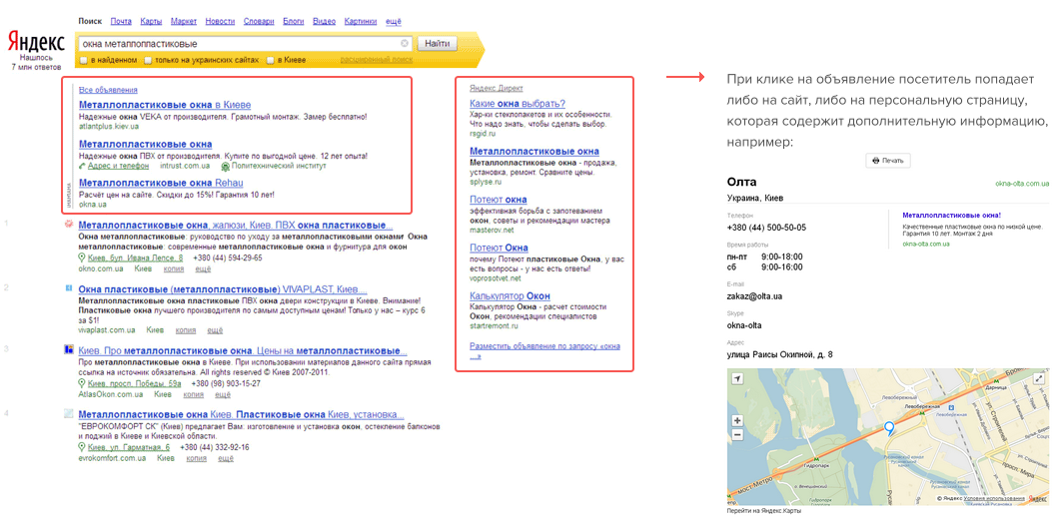Click the Yandex logo
This screenshot has height=520, width=1058.
coord(36,42)
